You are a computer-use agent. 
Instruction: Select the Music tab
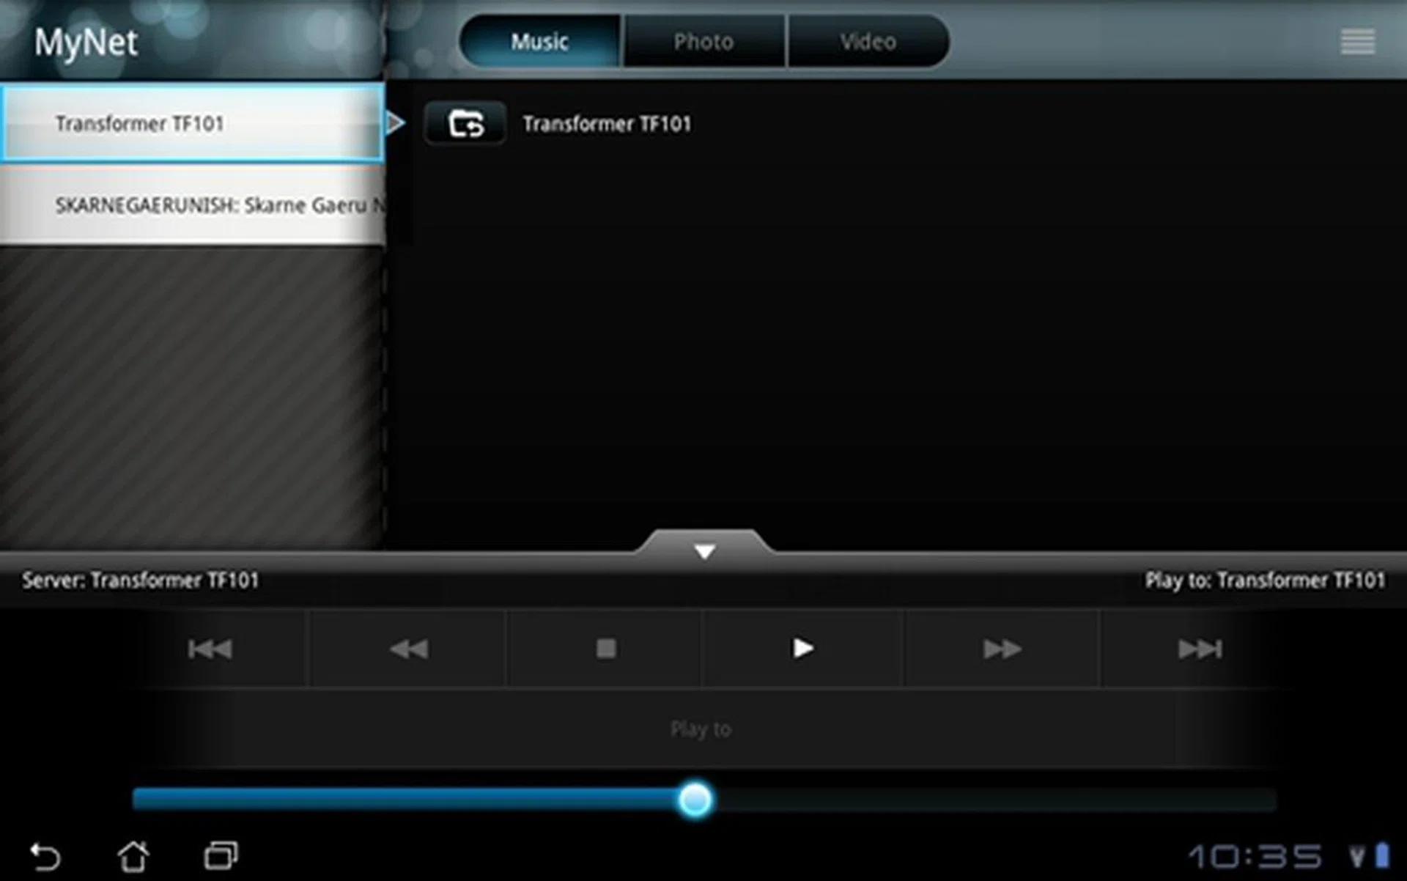click(539, 41)
